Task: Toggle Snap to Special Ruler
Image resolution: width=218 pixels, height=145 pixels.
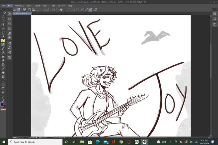Action: [x=87, y=10]
